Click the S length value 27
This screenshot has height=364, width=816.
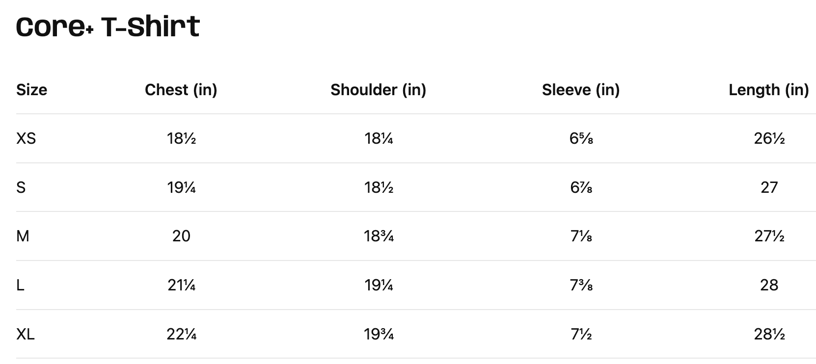pyautogui.click(x=769, y=187)
